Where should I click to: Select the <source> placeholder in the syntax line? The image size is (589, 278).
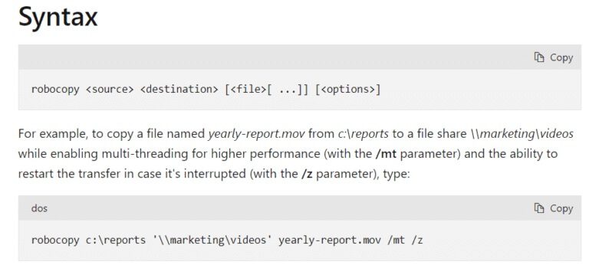[x=110, y=90]
